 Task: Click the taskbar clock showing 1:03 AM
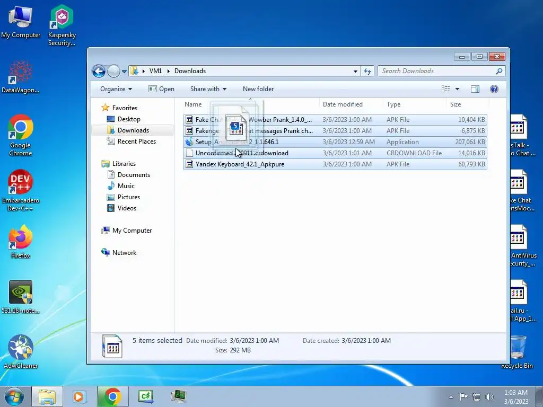(x=516, y=396)
